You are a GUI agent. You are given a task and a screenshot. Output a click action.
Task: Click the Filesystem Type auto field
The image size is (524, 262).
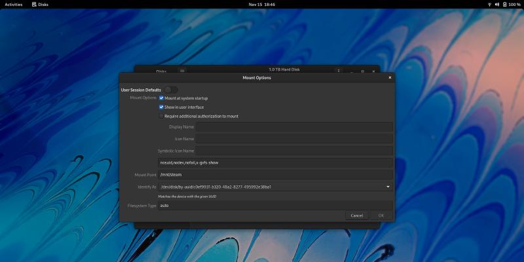[x=275, y=206]
